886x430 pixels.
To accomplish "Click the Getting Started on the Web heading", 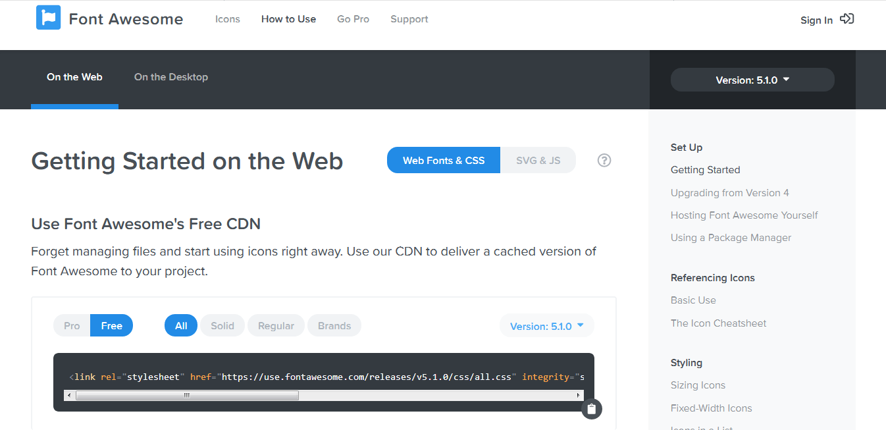I will 187,161.
